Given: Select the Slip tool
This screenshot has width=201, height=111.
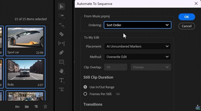Looking at the screenshot, I should point(62,43).
